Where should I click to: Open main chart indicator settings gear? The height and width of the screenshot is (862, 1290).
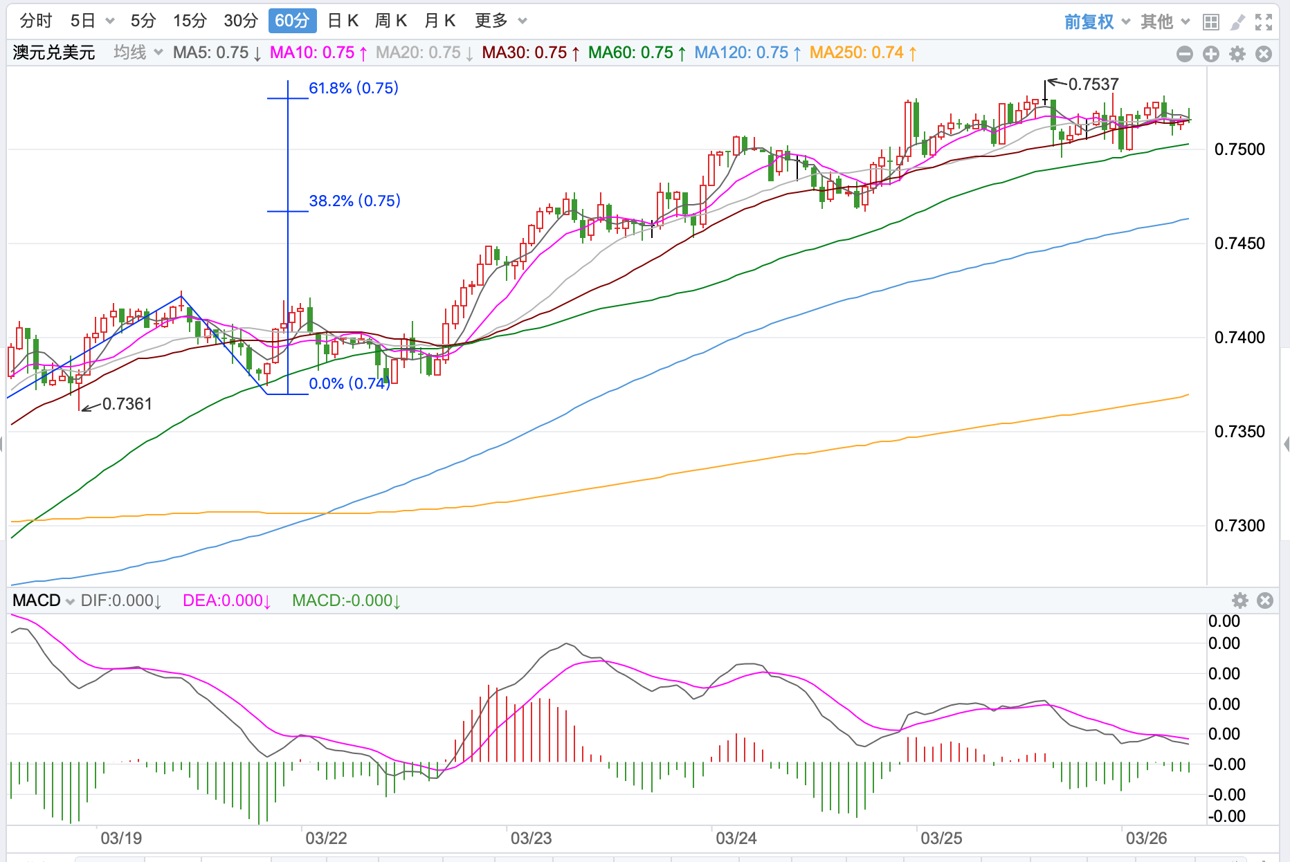coord(1237,54)
